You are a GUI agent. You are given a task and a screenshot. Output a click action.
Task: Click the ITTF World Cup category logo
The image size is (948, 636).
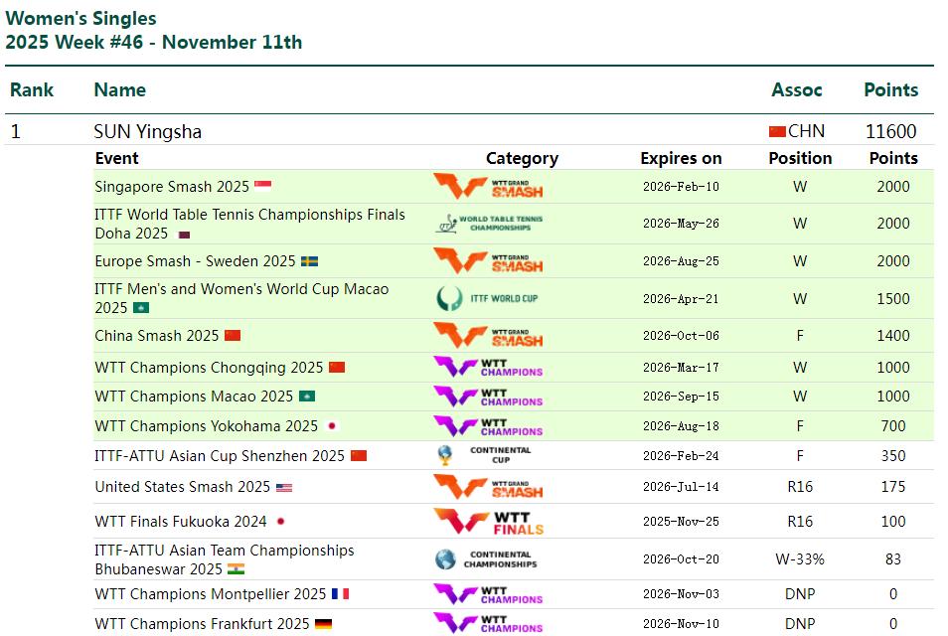tap(488, 298)
